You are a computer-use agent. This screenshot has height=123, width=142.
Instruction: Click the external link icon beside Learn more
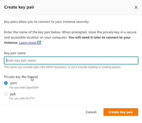click(39, 43)
